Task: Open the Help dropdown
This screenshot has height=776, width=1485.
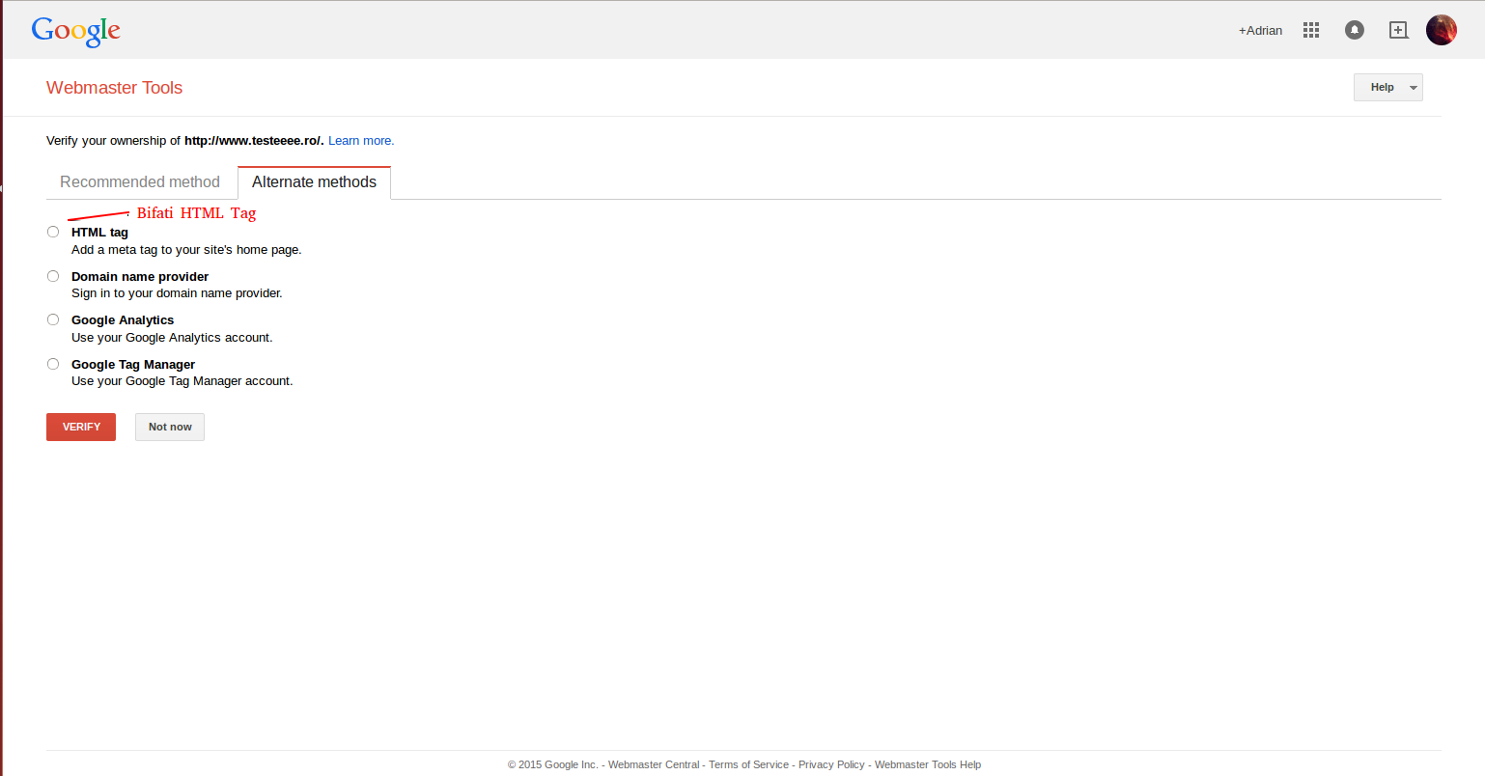Action: click(1388, 87)
